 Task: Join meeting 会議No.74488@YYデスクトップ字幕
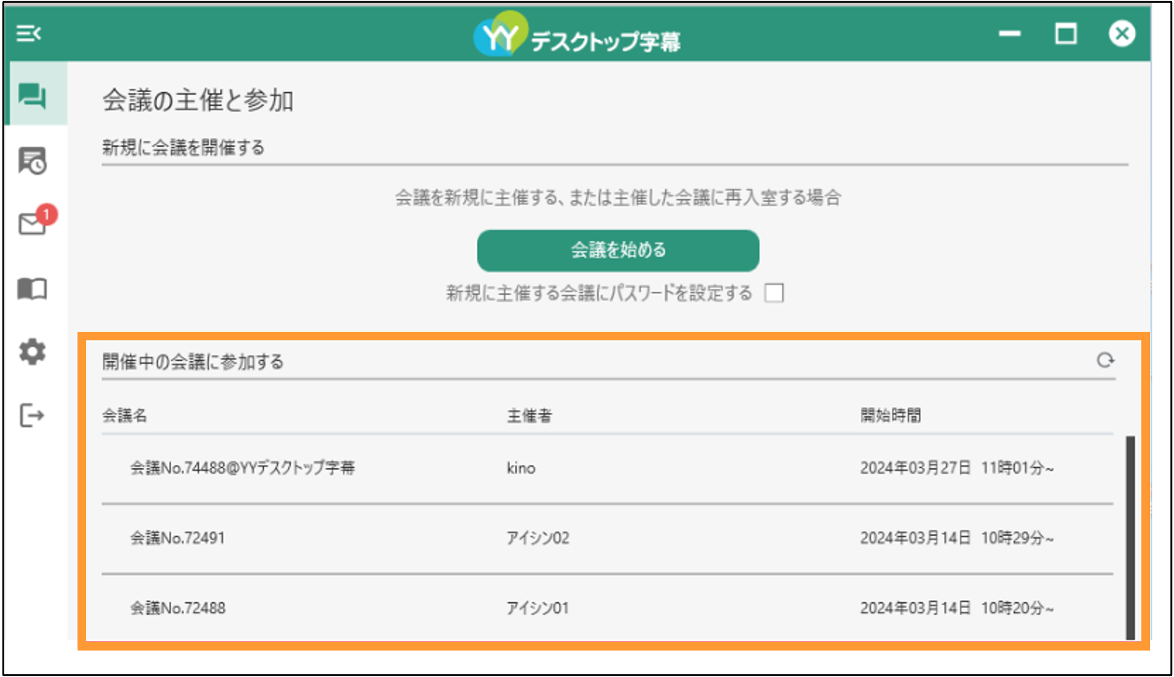click(607, 468)
